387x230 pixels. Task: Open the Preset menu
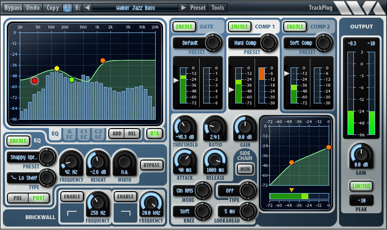(198, 8)
